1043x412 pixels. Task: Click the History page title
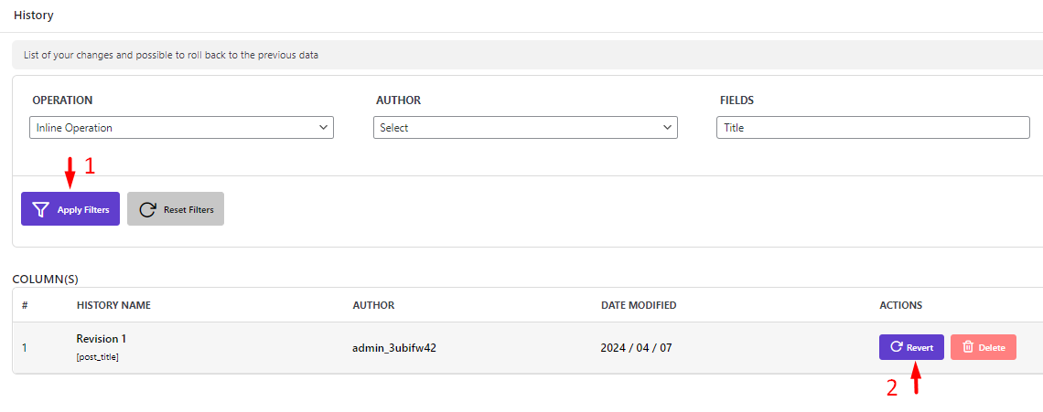33,15
